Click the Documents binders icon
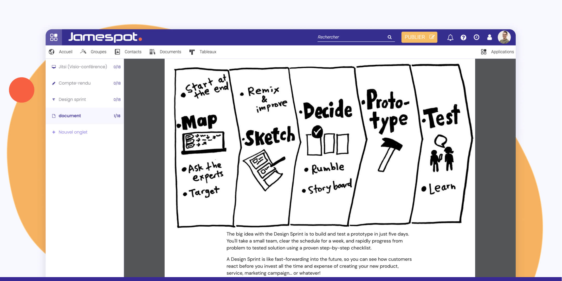Image resolution: width=562 pixels, height=281 pixels. point(152,52)
